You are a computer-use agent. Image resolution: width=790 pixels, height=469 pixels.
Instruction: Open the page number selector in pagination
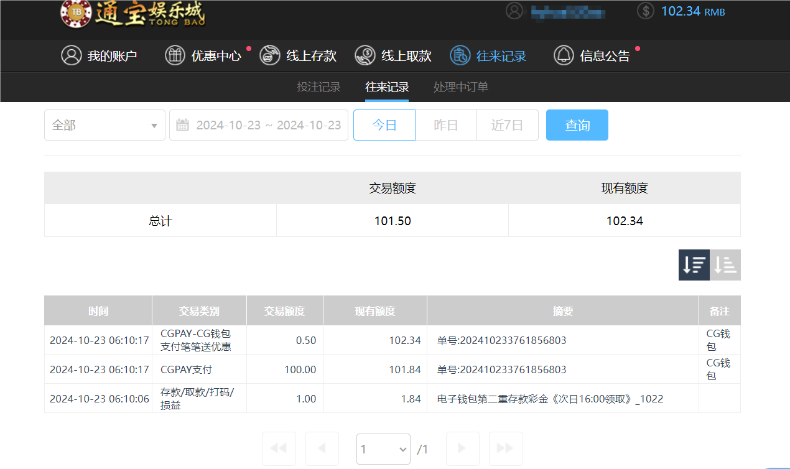(383, 448)
